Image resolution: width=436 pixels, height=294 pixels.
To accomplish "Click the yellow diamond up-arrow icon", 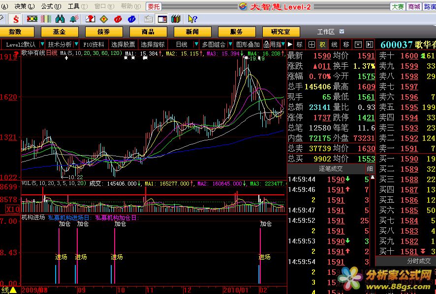I will pos(104,19).
